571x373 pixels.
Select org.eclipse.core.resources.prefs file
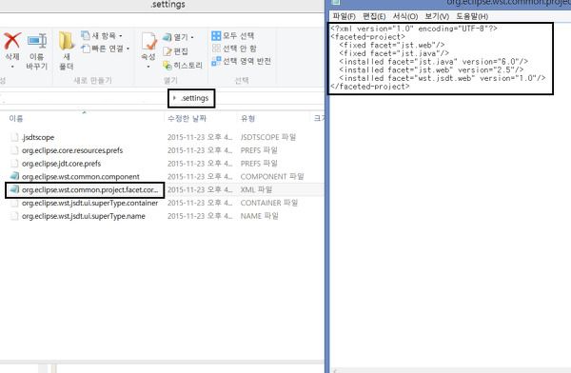[x=72, y=150]
